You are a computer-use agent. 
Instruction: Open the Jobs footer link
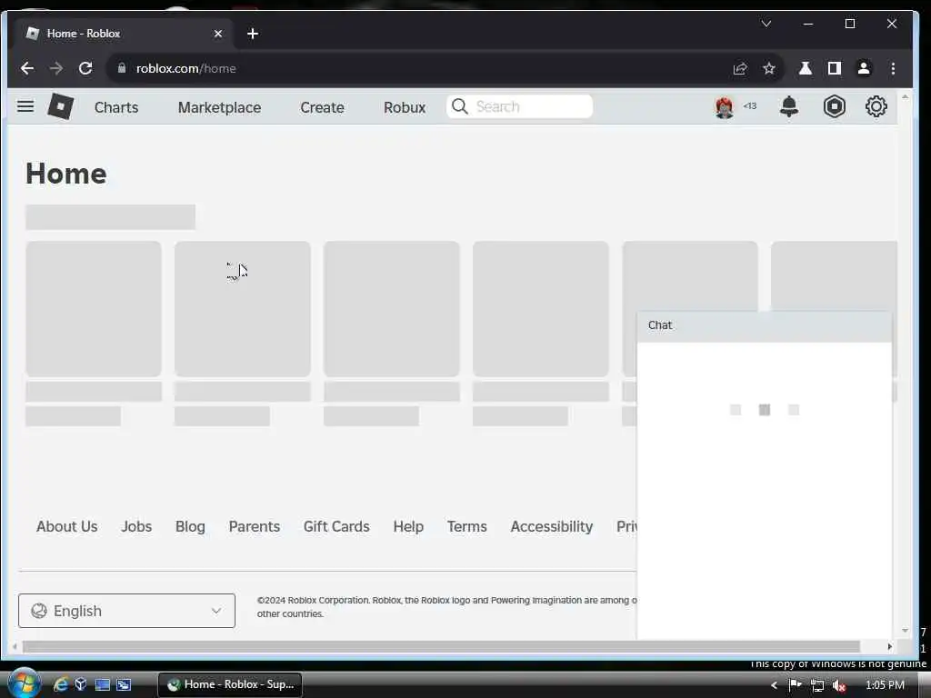[136, 526]
